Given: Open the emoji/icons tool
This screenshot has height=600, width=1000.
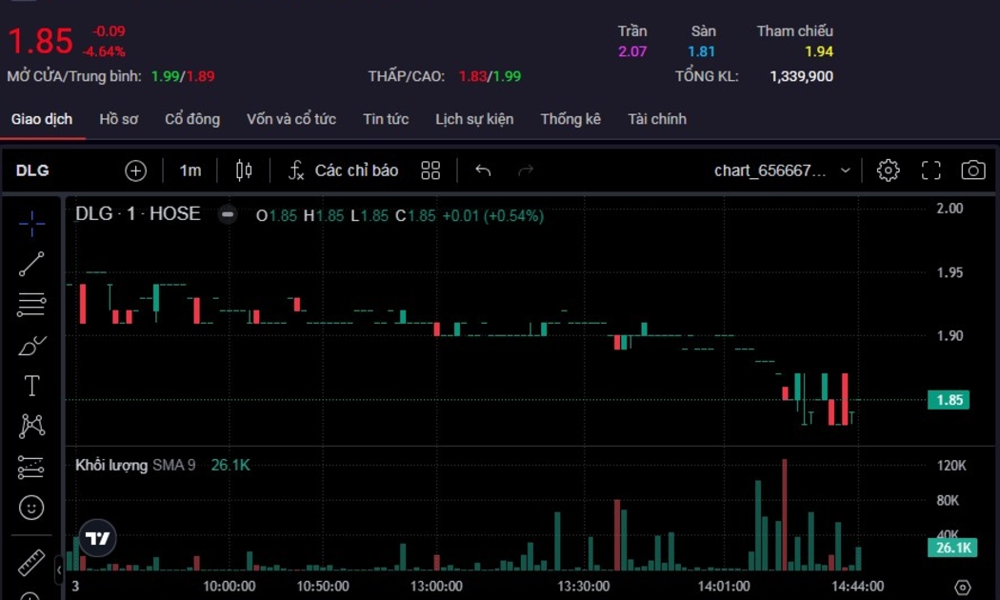Looking at the screenshot, I should 31,508.
